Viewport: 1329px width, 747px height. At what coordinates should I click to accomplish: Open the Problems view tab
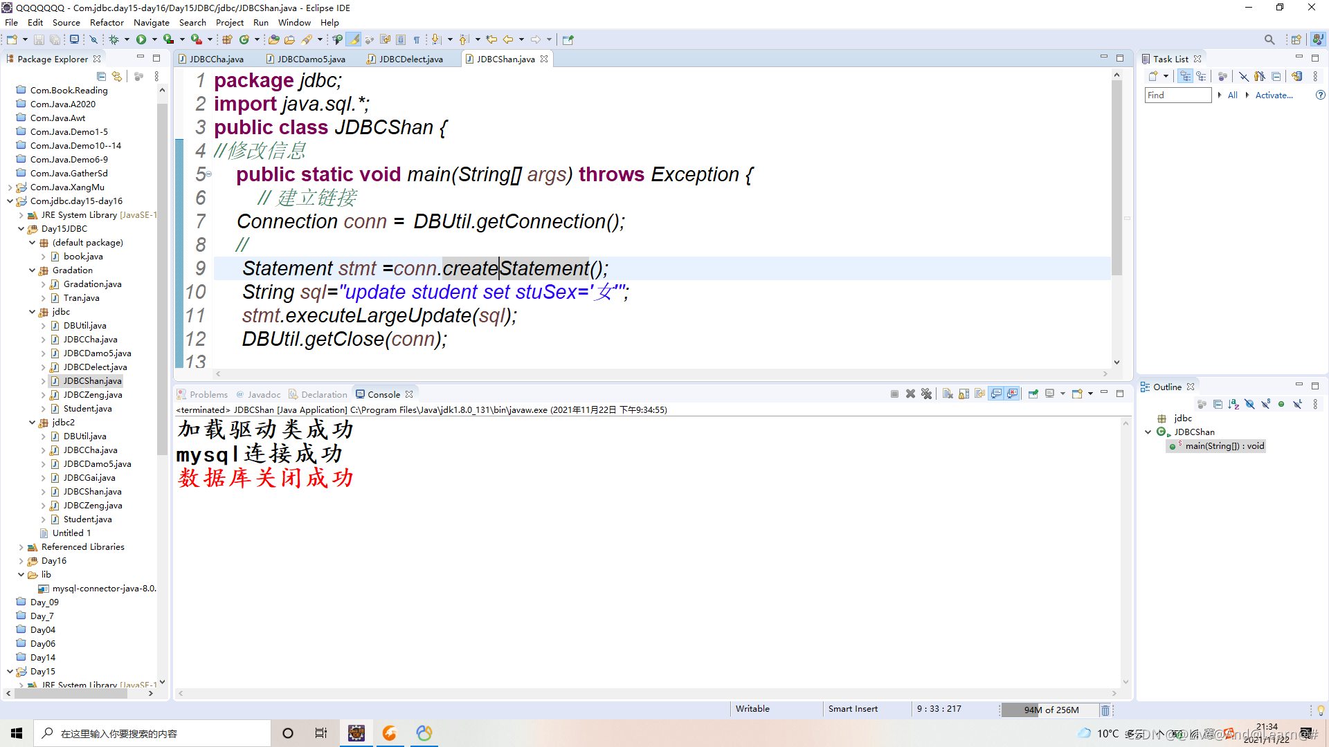(x=208, y=394)
